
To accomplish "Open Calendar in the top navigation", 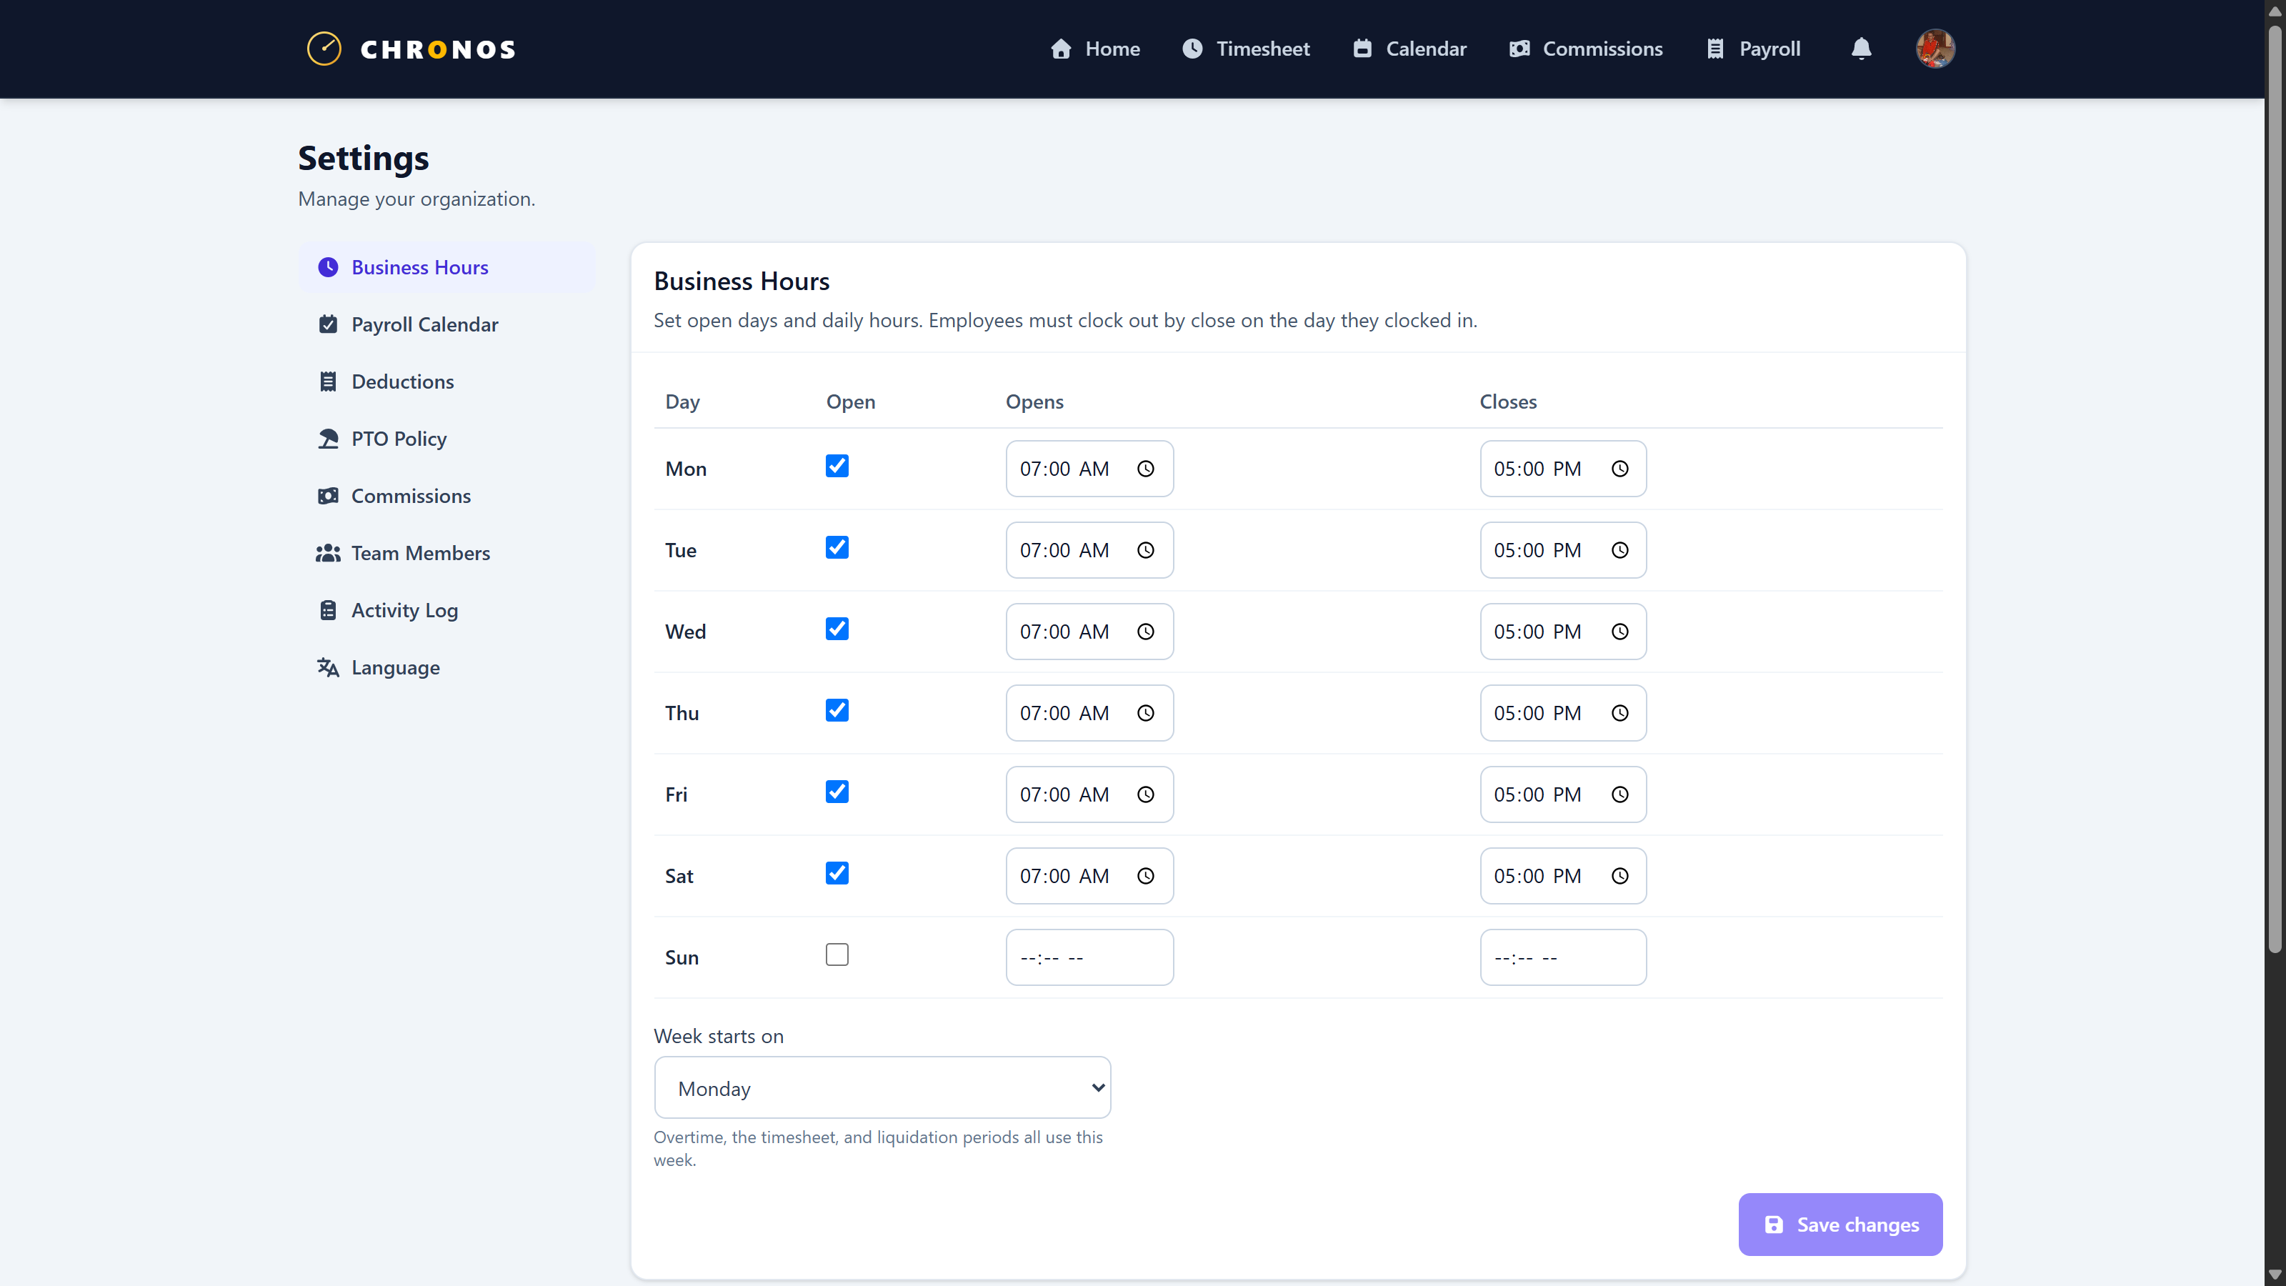I will [1409, 49].
